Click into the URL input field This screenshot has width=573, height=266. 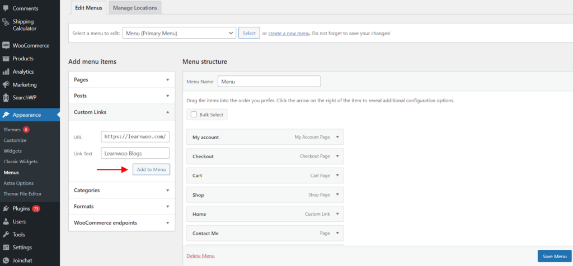[x=135, y=136]
